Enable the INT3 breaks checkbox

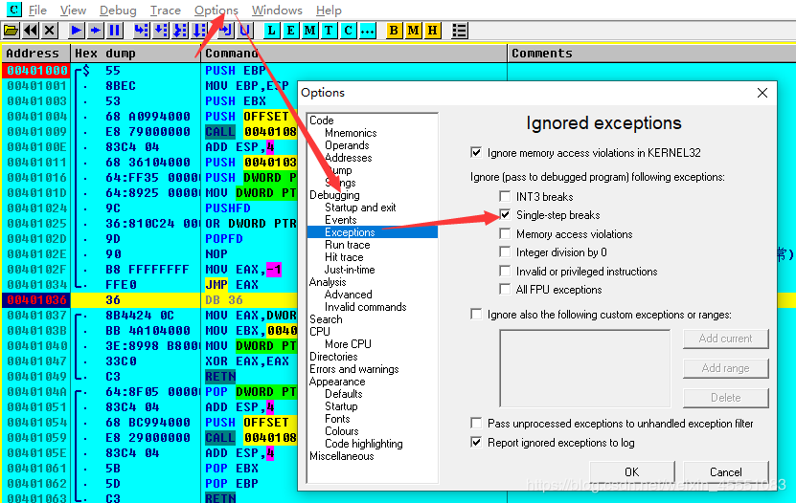505,196
